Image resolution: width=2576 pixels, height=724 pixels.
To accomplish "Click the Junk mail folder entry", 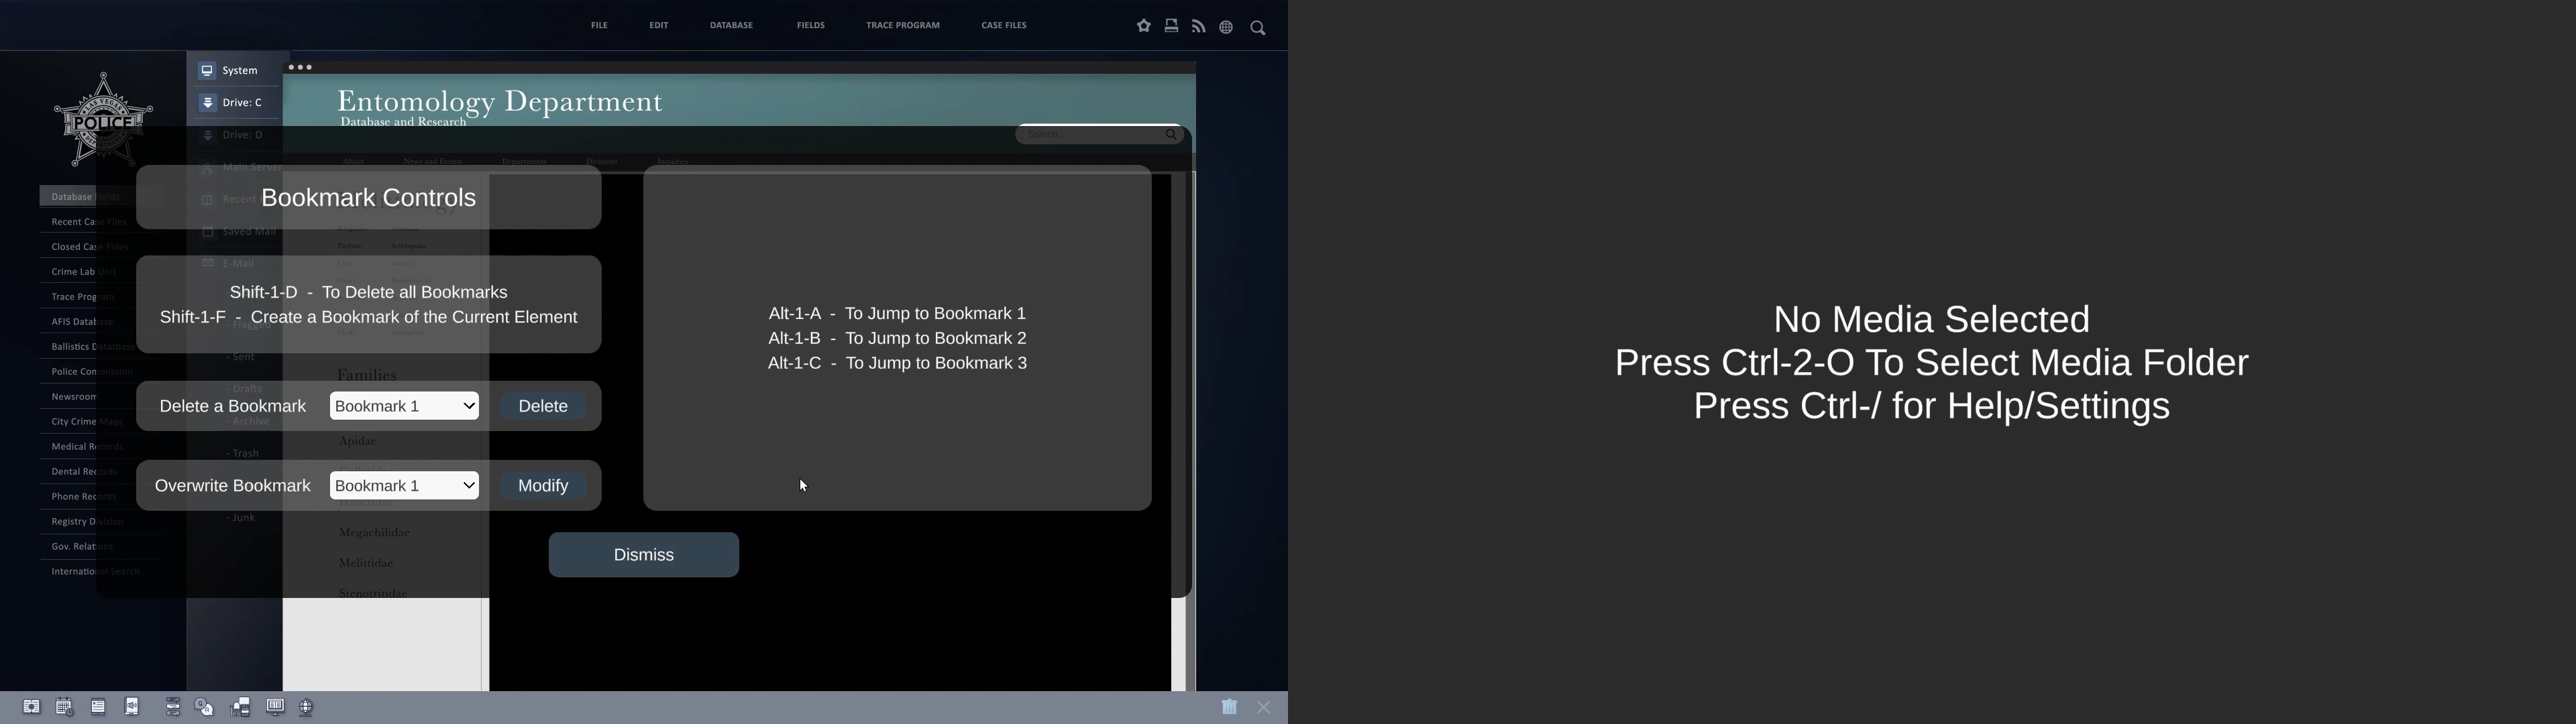I will click(x=241, y=518).
